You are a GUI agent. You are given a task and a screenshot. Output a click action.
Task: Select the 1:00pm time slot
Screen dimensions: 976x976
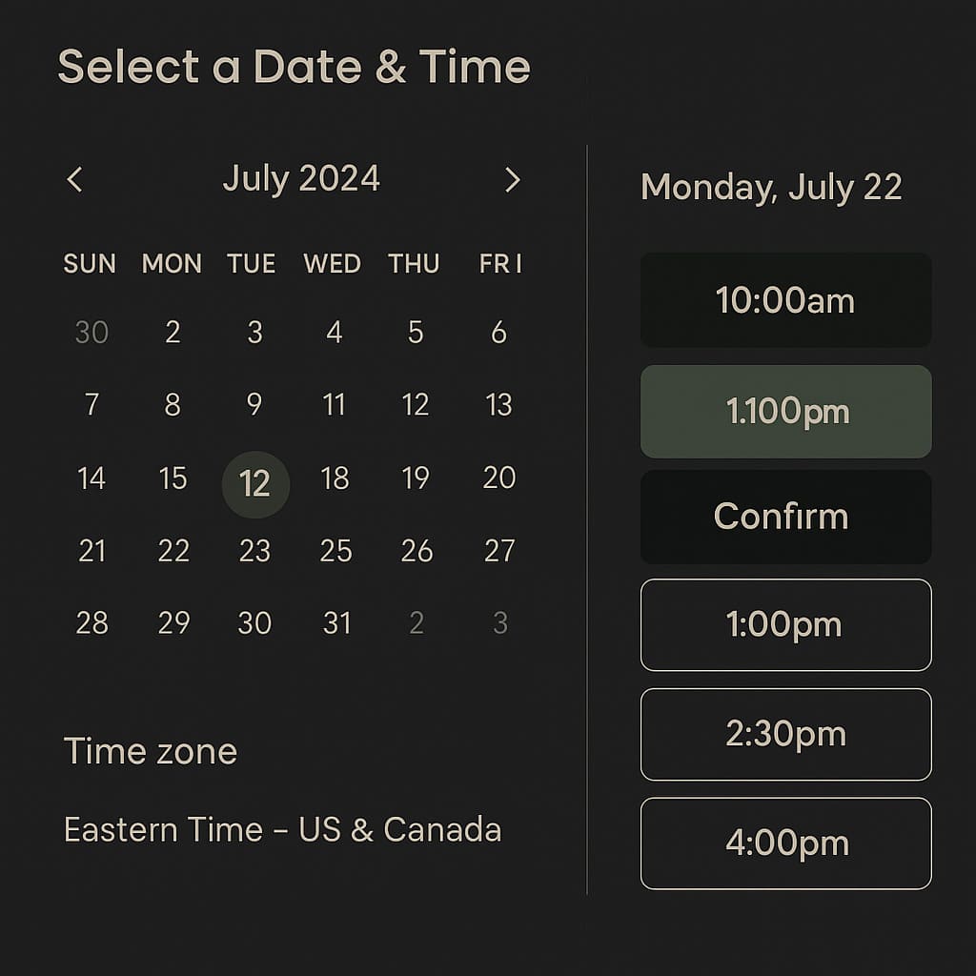(785, 625)
